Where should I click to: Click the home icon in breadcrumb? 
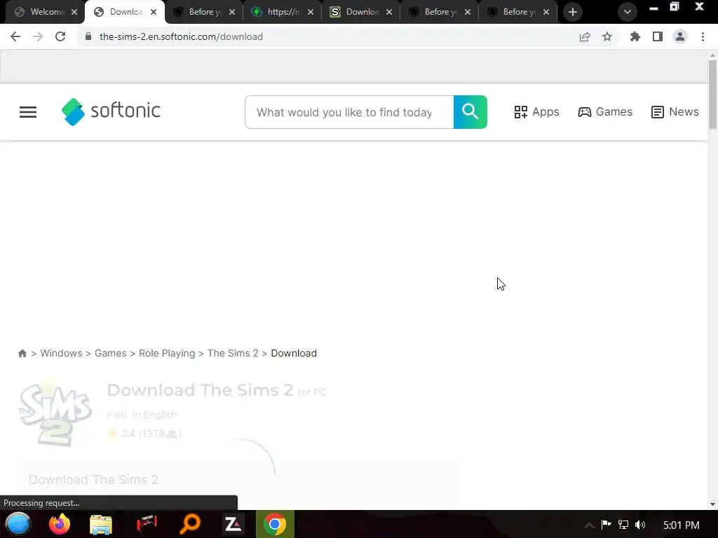point(22,353)
